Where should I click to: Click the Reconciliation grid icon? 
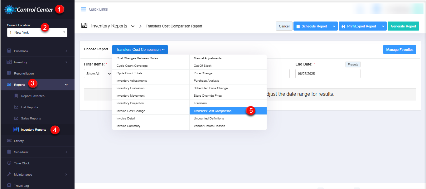click(9, 73)
